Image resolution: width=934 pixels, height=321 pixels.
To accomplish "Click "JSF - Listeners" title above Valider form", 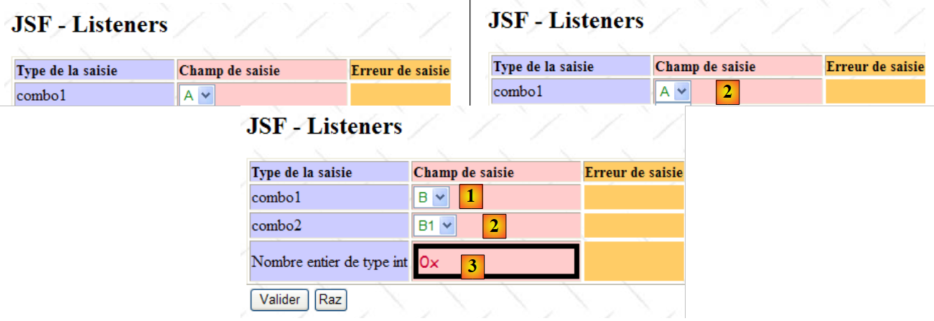I will (x=324, y=127).
